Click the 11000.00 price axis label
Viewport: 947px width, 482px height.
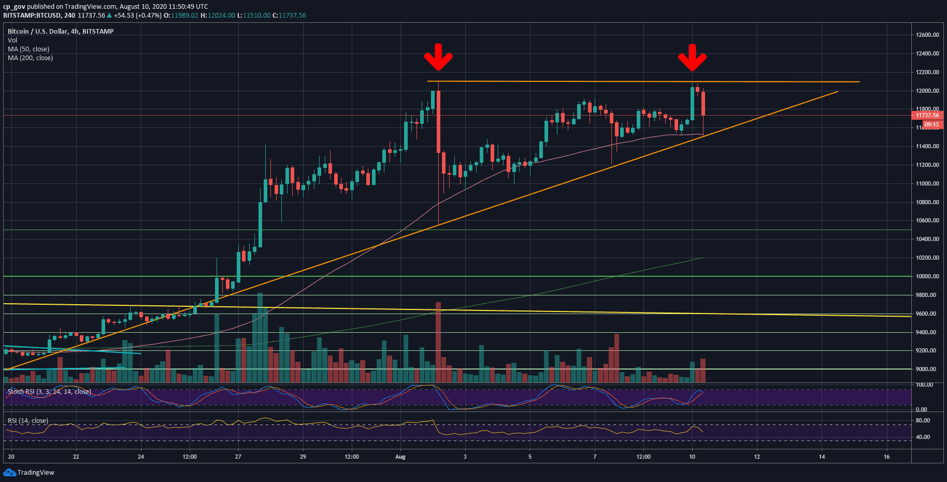[927, 183]
